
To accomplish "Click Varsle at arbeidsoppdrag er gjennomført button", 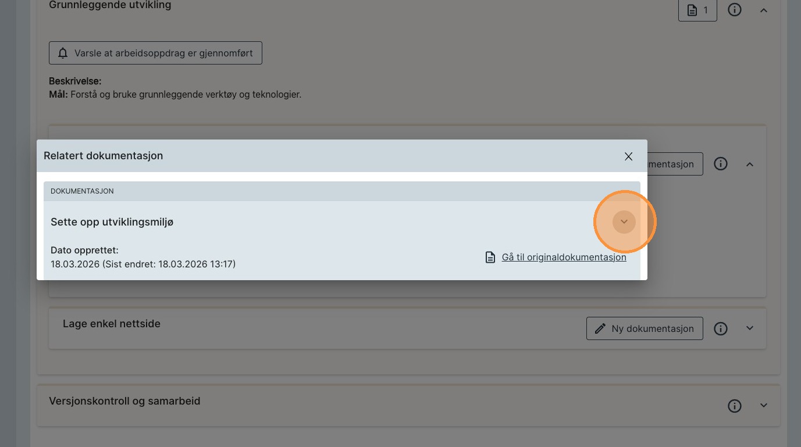I will [155, 53].
